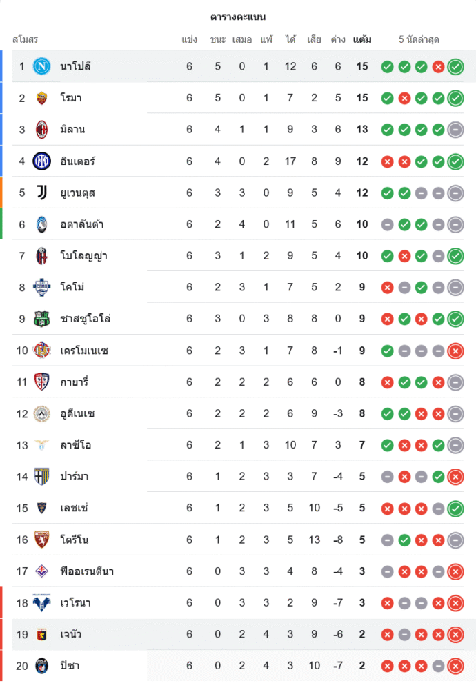
Task: Click the AC Milan club crest
Action: click(x=42, y=129)
